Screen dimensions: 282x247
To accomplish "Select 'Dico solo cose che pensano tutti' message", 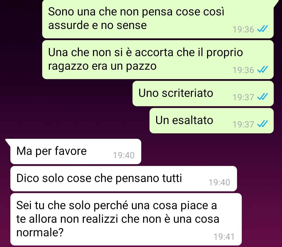I will 124,179.
